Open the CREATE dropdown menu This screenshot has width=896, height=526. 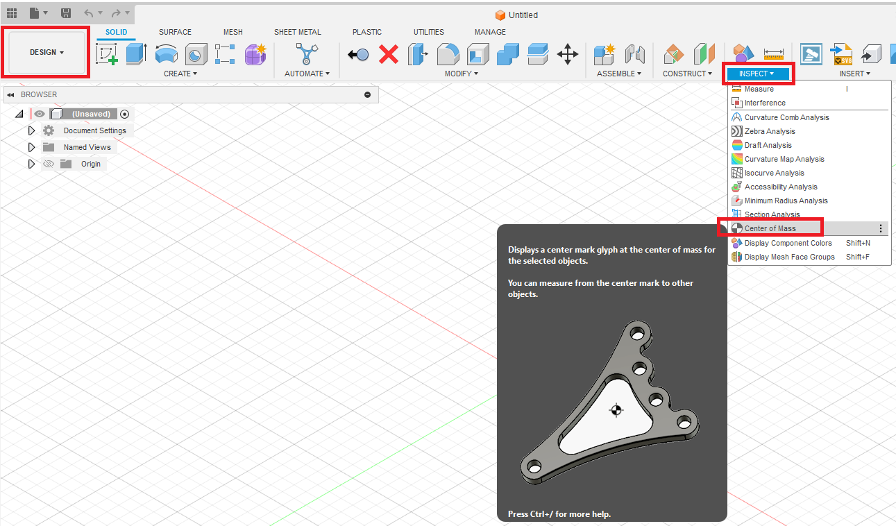click(181, 74)
